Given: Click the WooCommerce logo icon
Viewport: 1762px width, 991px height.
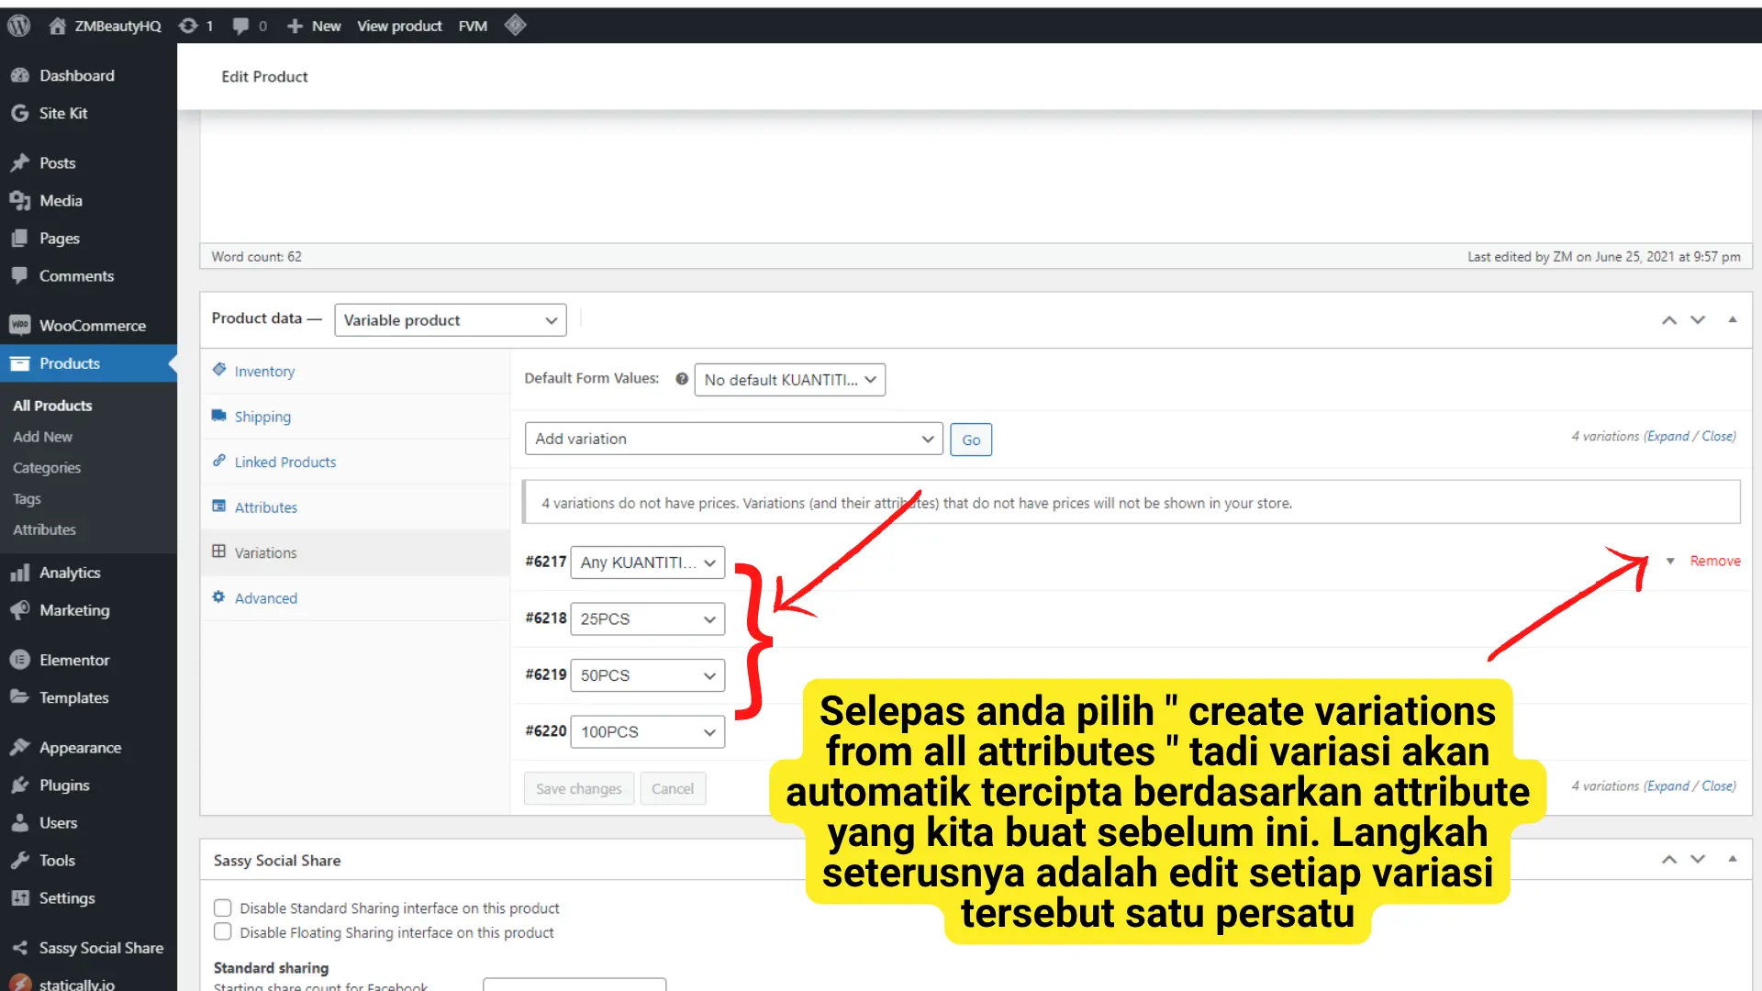Looking at the screenshot, I should tap(20, 325).
